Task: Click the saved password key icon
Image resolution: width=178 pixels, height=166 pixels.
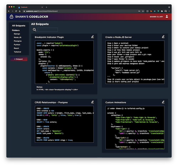Action: 139,11
